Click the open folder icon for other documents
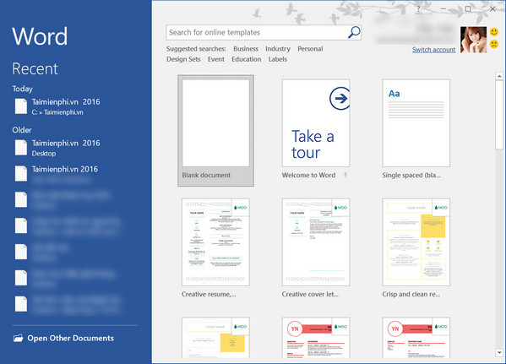 [x=19, y=338]
